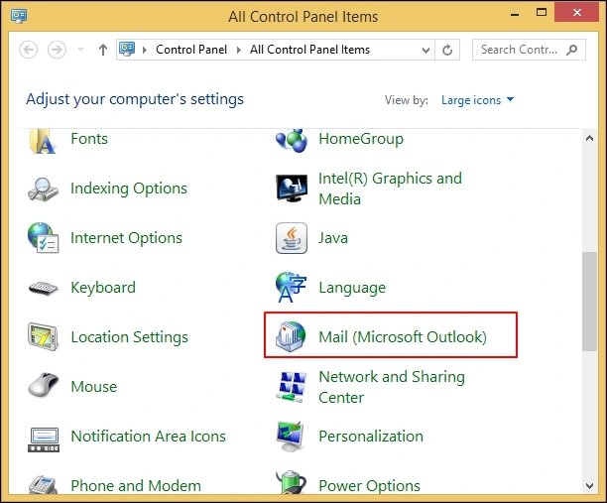Click the scrollbar down arrow
607x503 pixels.
pyautogui.click(x=589, y=485)
